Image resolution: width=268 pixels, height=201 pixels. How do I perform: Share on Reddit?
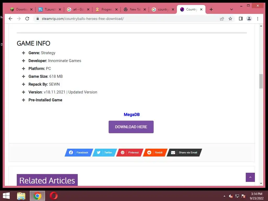[x=155, y=153]
